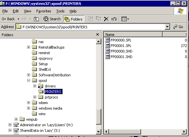Expand the wmpub folder node
Screen dimensions: 189x137
coord(16,119)
